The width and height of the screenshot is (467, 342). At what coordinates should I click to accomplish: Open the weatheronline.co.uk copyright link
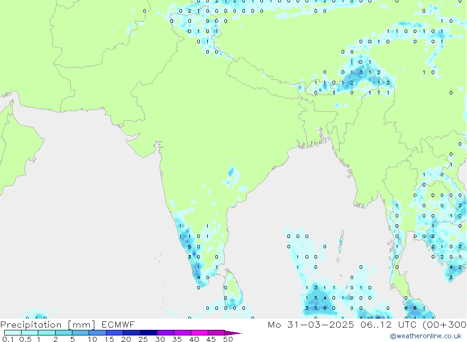(426, 336)
